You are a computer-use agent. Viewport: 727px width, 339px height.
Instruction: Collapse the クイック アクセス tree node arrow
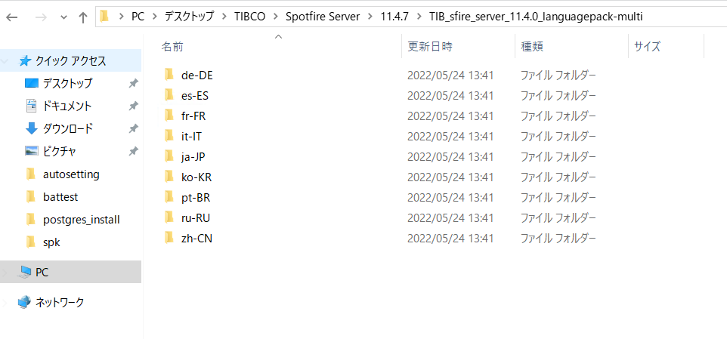tap(5, 61)
